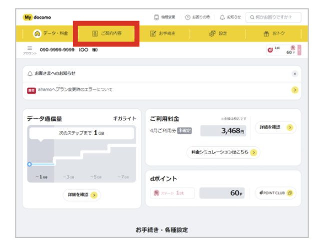This screenshot has width=320, height=243.
Task: Click the red 重要 label icon
Action: [x=31, y=90]
